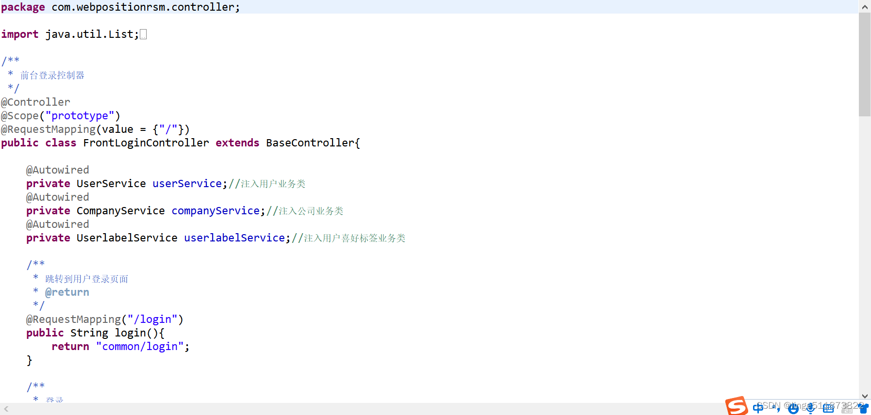This screenshot has width=871, height=415.
Task: Click the "@RequestMapping(value" annotation text
Action: [67, 129]
